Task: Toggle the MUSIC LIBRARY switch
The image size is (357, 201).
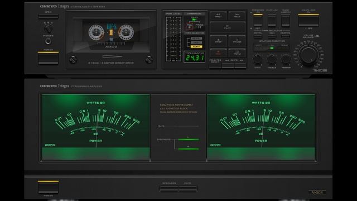Action: [x=286, y=21]
